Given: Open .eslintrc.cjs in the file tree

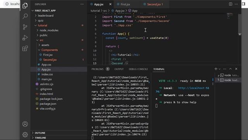Looking at the screenshot, I should point(46,84).
